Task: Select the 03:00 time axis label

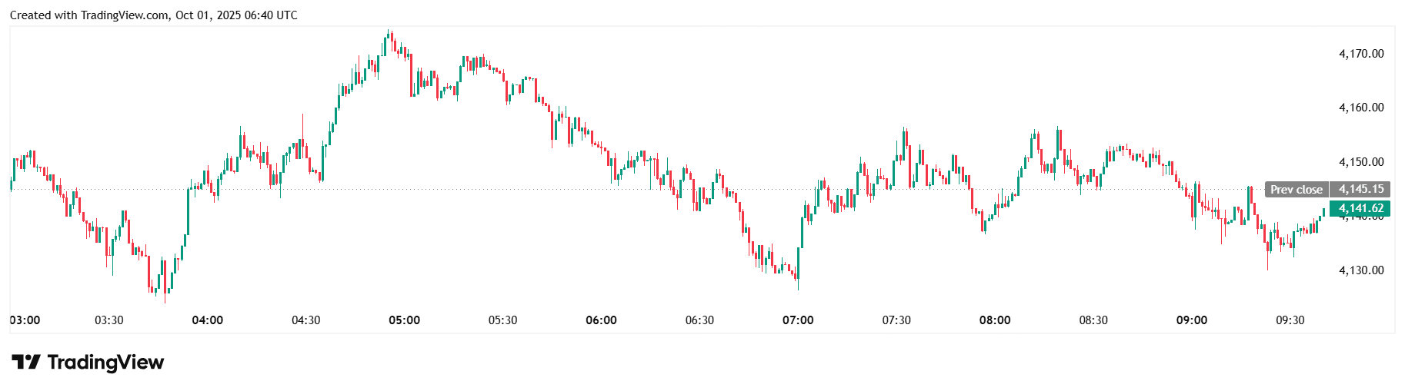Action: click(x=25, y=320)
